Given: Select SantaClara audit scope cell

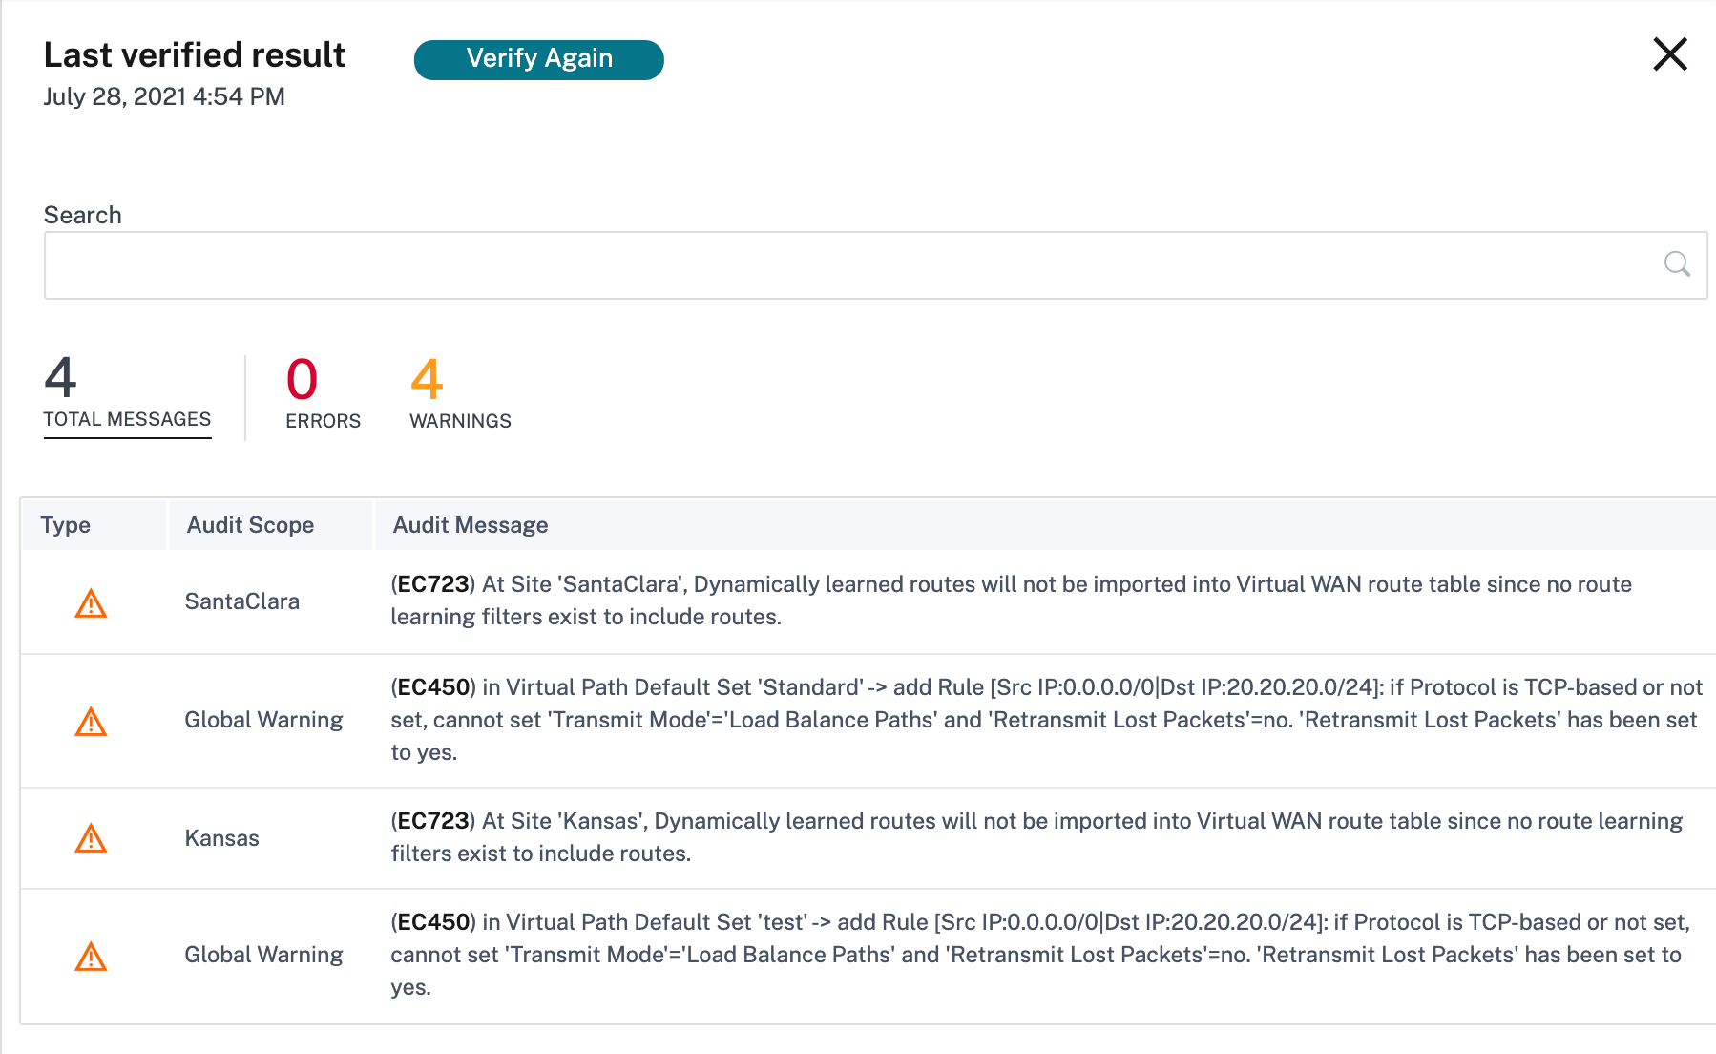Looking at the screenshot, I should click(242, 601).
